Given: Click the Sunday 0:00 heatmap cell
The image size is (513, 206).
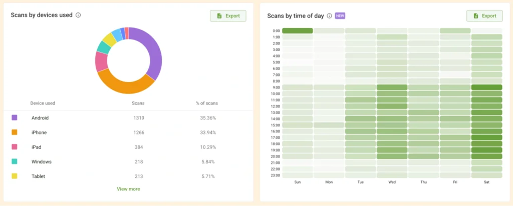Looking at the screenshot, I should coord(297,31).
